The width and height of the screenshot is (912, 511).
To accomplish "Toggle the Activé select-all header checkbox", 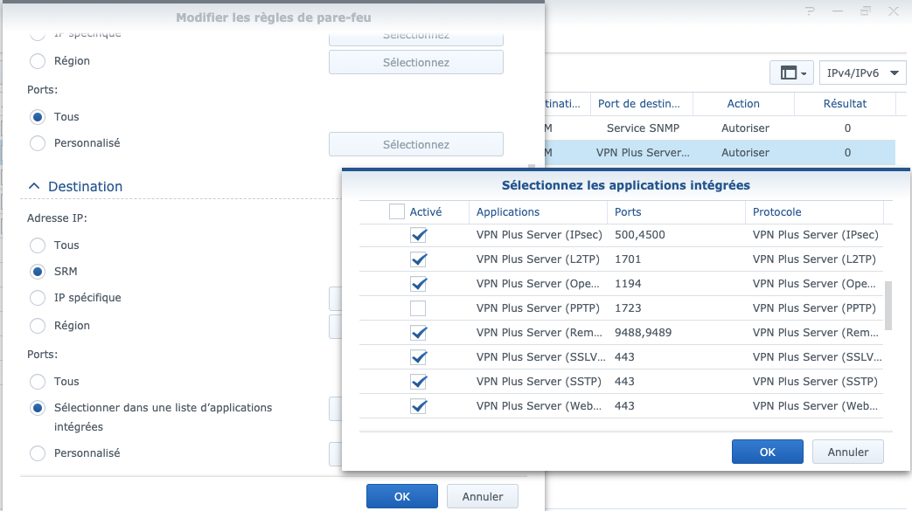I will tap(397, 211).
